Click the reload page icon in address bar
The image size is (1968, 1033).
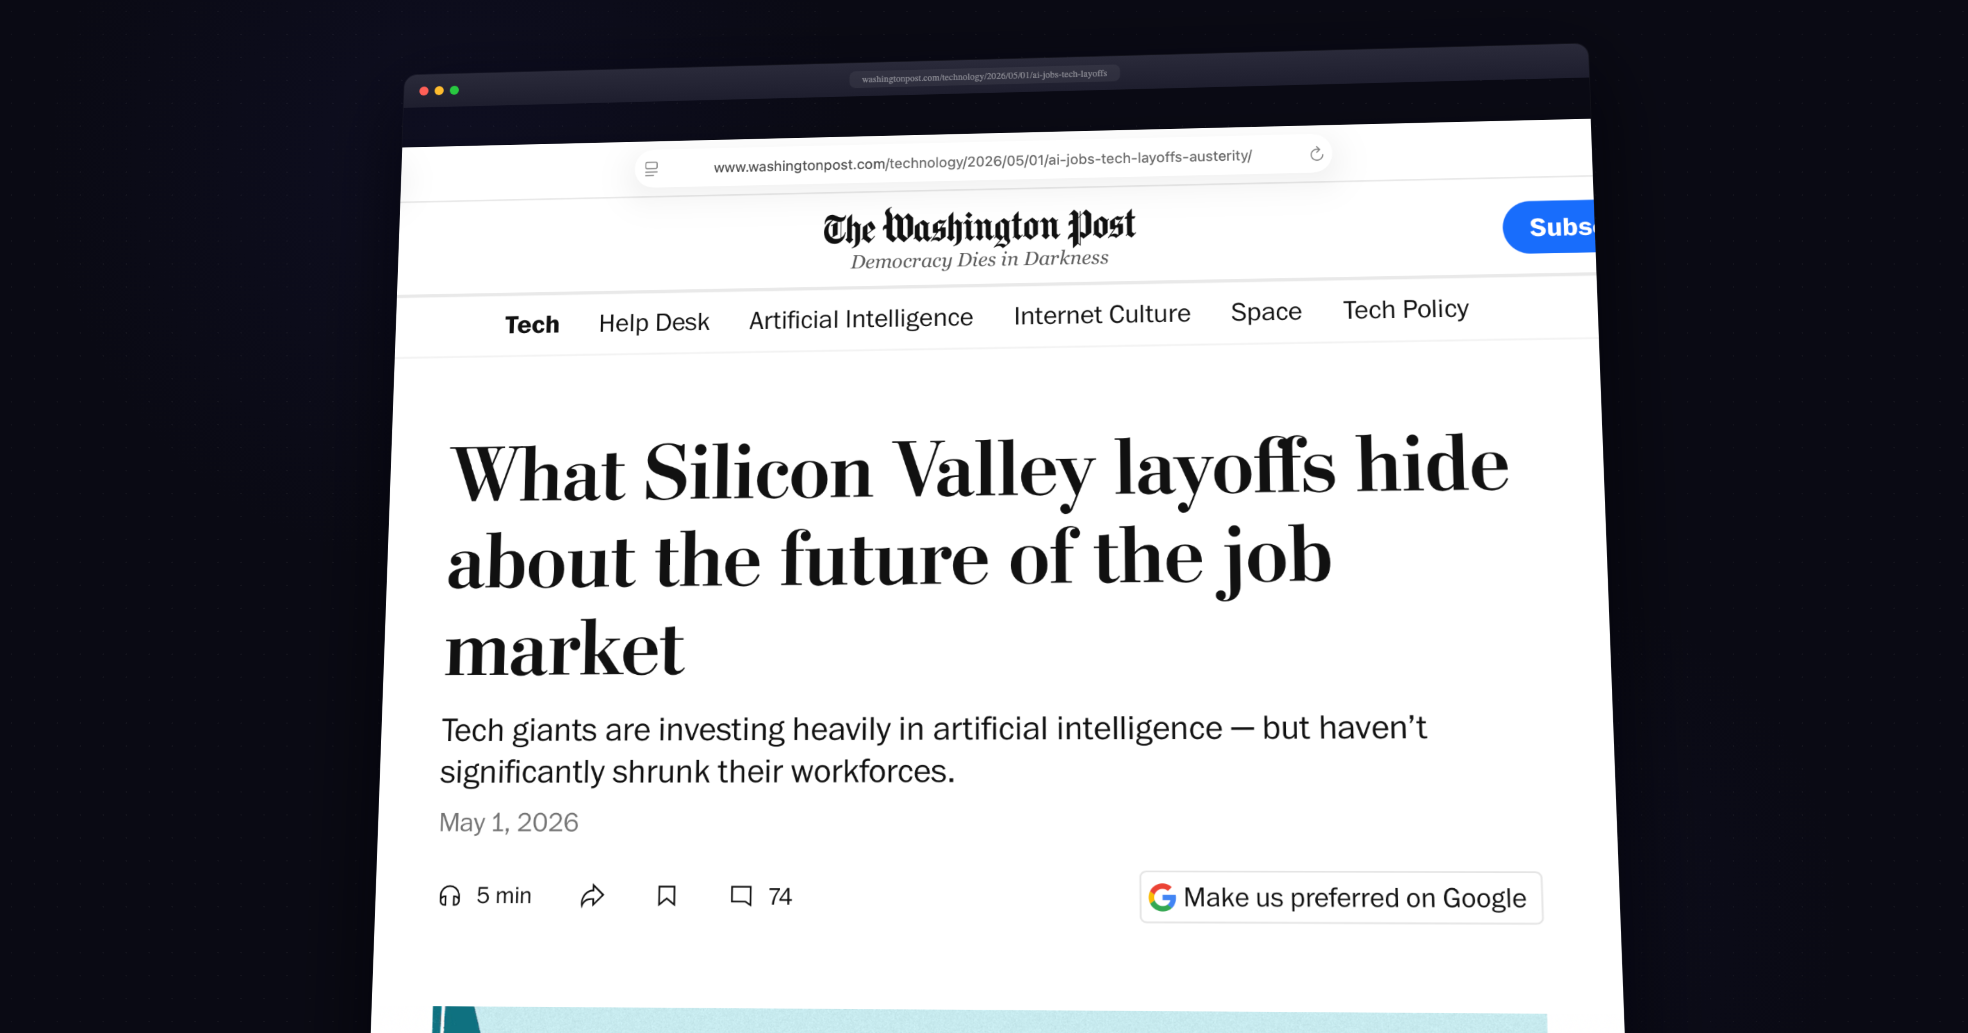coord(1317,155)
